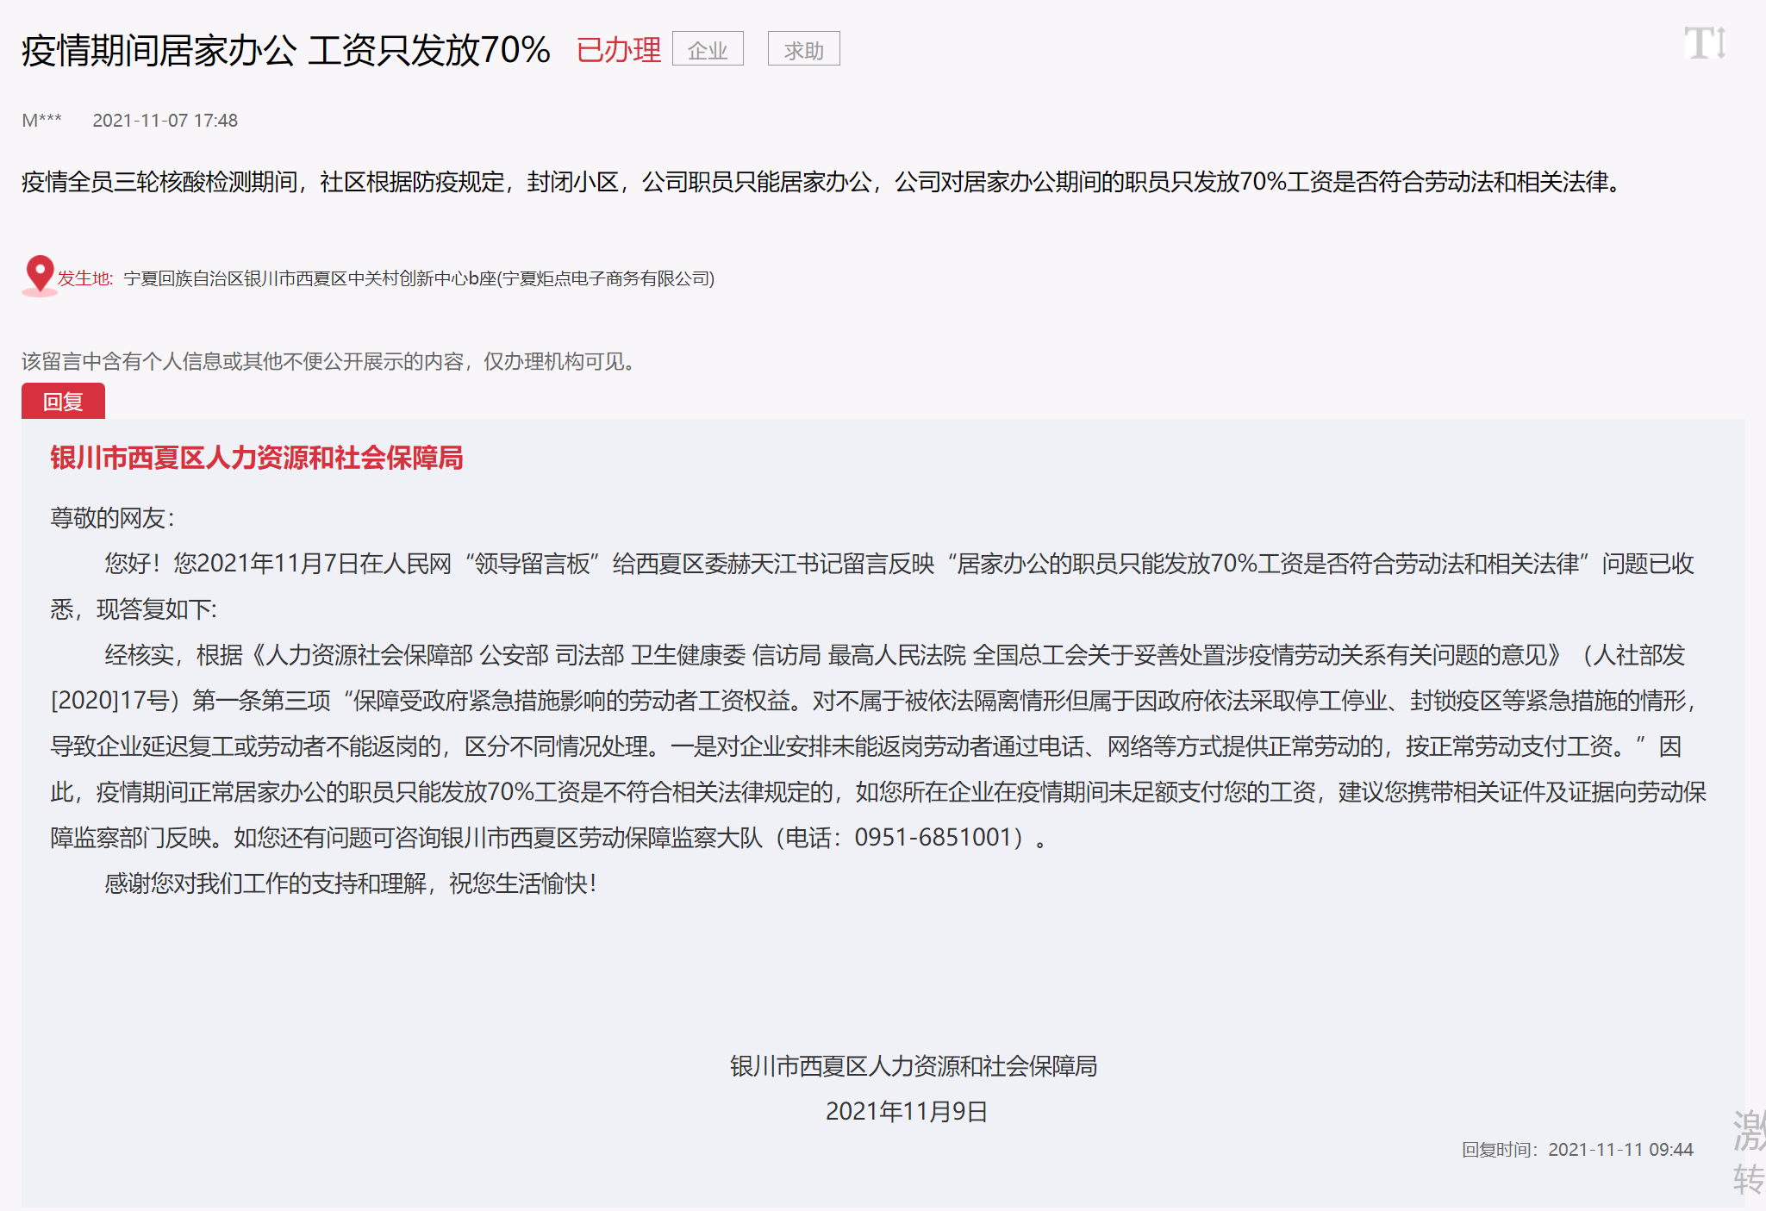Click the partially visible 激 side icon

click(x=1749, y=1131)
